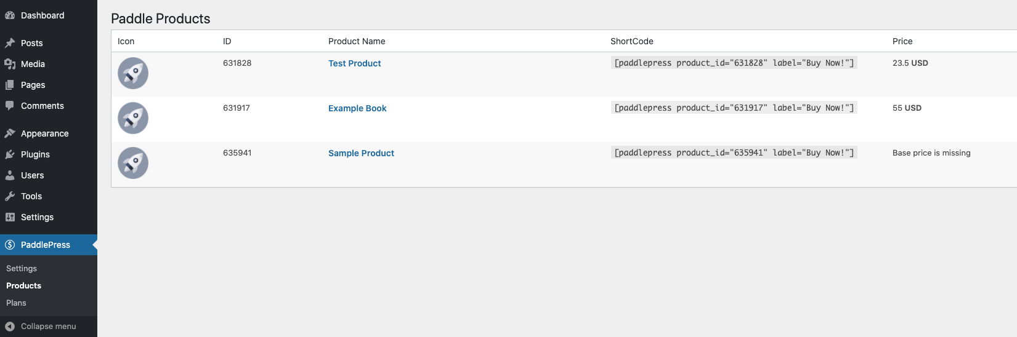Open the Sample Product link

pyautogui.click(x=361, y=153)
